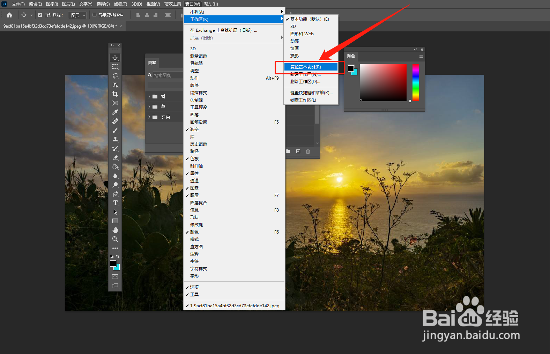Select the Pen tool
The width and height of the screenshot is (550, 354).
pos(115,194)
